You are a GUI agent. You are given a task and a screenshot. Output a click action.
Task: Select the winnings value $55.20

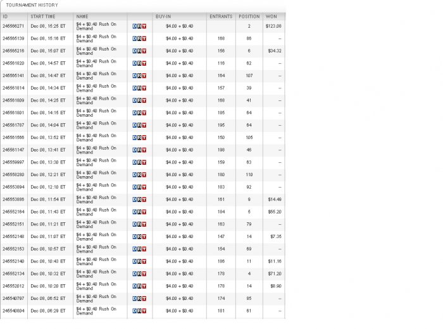tap(275, 212)
